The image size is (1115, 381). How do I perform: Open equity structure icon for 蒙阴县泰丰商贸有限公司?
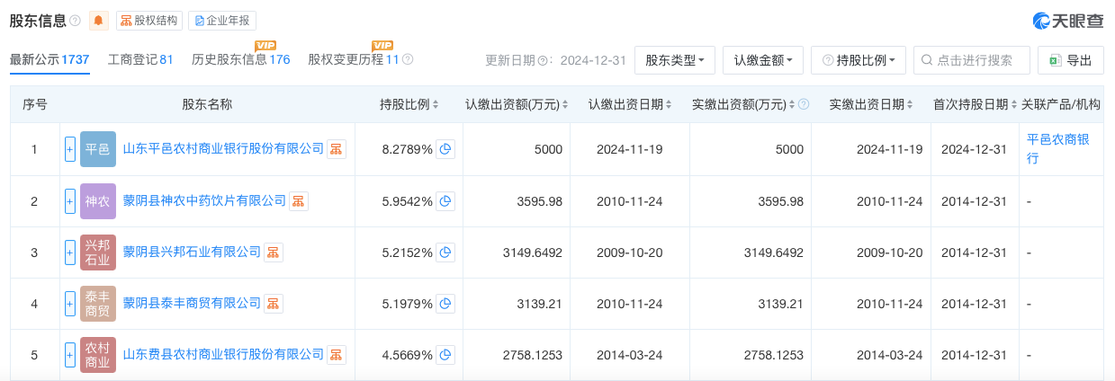point(273,303)
